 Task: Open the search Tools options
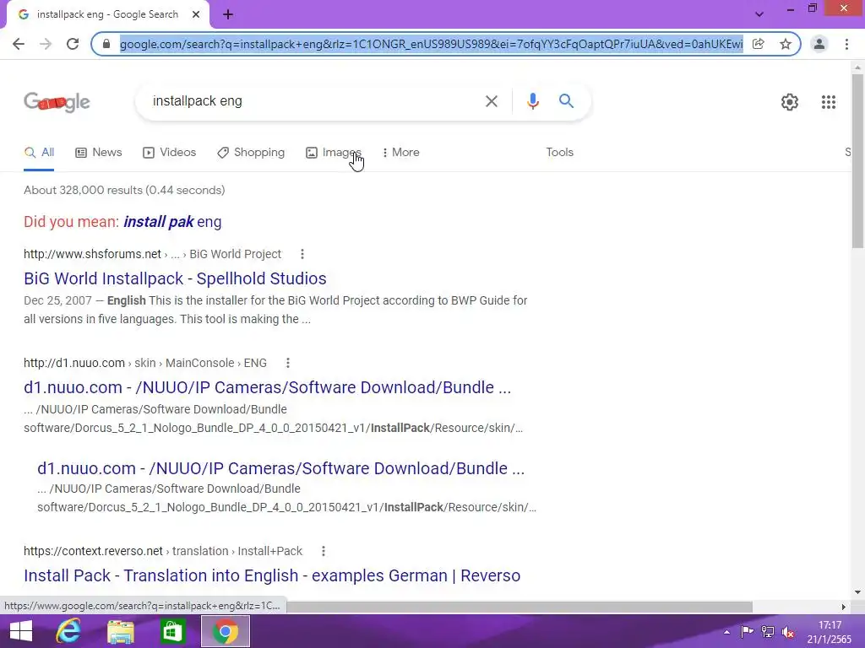point(559,153)
